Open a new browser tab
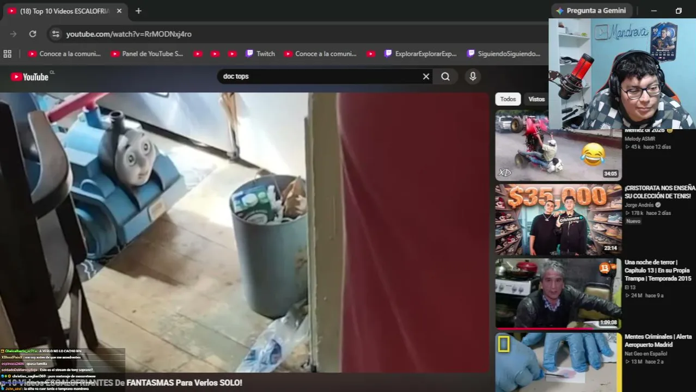The height and width of the screenshot is (392, 696). point(138,11)
